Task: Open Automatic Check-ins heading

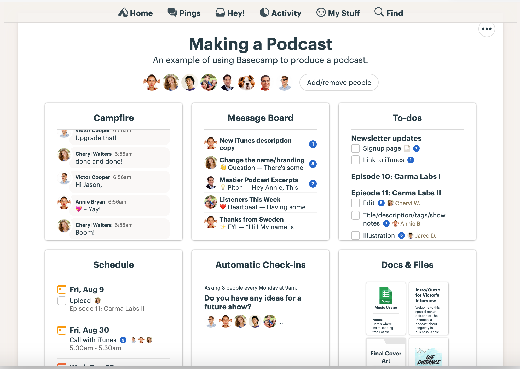Action: coord(261,265)
